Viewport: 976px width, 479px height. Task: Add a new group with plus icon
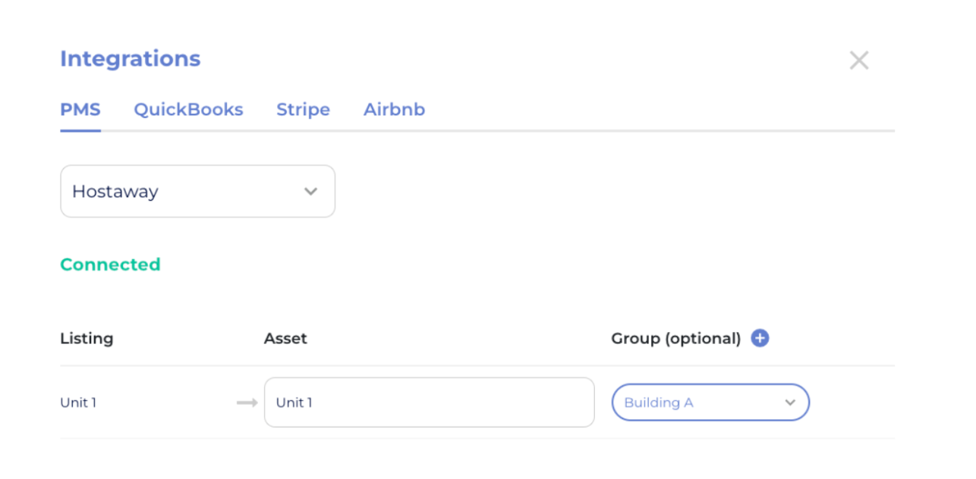tap(760, 338)
